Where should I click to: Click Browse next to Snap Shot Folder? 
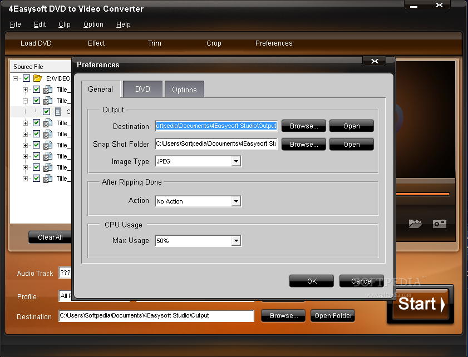(x=304, y=145)
